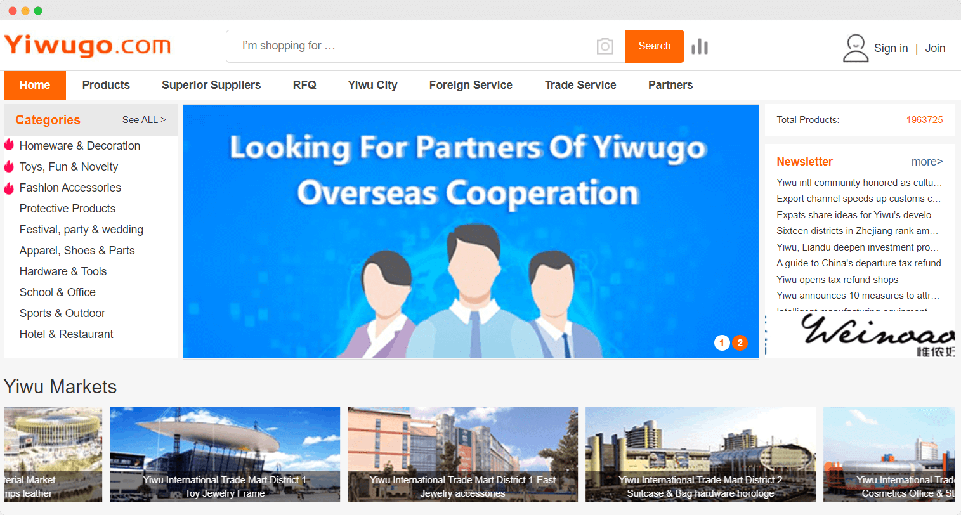Switch to banner slide 1
Viewport: 961px width, 515px height.
point(722,343)
